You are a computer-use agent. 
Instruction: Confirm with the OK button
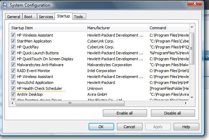point(101,127)
